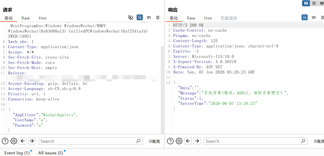Switch response view to Hex tab
The image size is (324, 156).
coord(208,18)
